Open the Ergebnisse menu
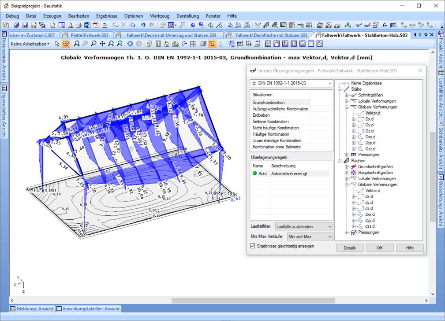The image size is (445, 321). (x=107, y=16)
